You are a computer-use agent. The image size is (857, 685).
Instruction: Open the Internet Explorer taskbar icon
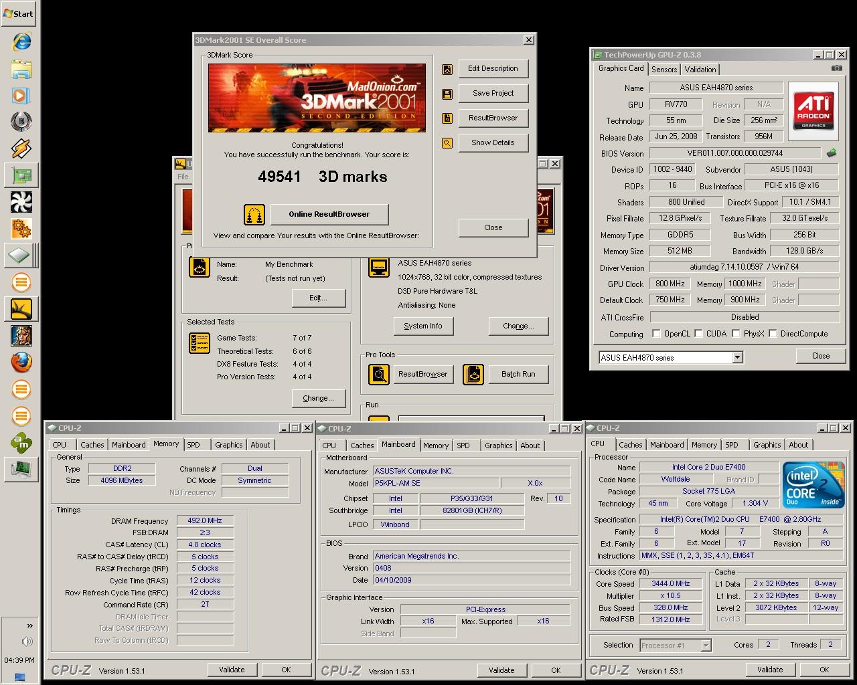click(x=21, y=41)
